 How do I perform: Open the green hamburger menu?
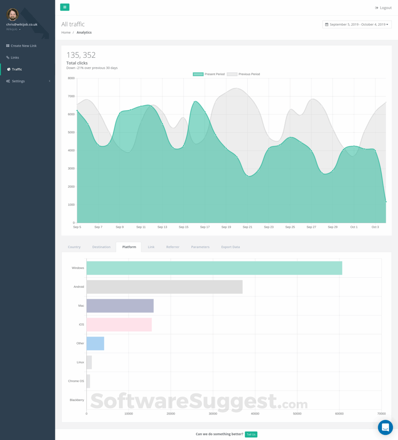[x=64, y=7]
